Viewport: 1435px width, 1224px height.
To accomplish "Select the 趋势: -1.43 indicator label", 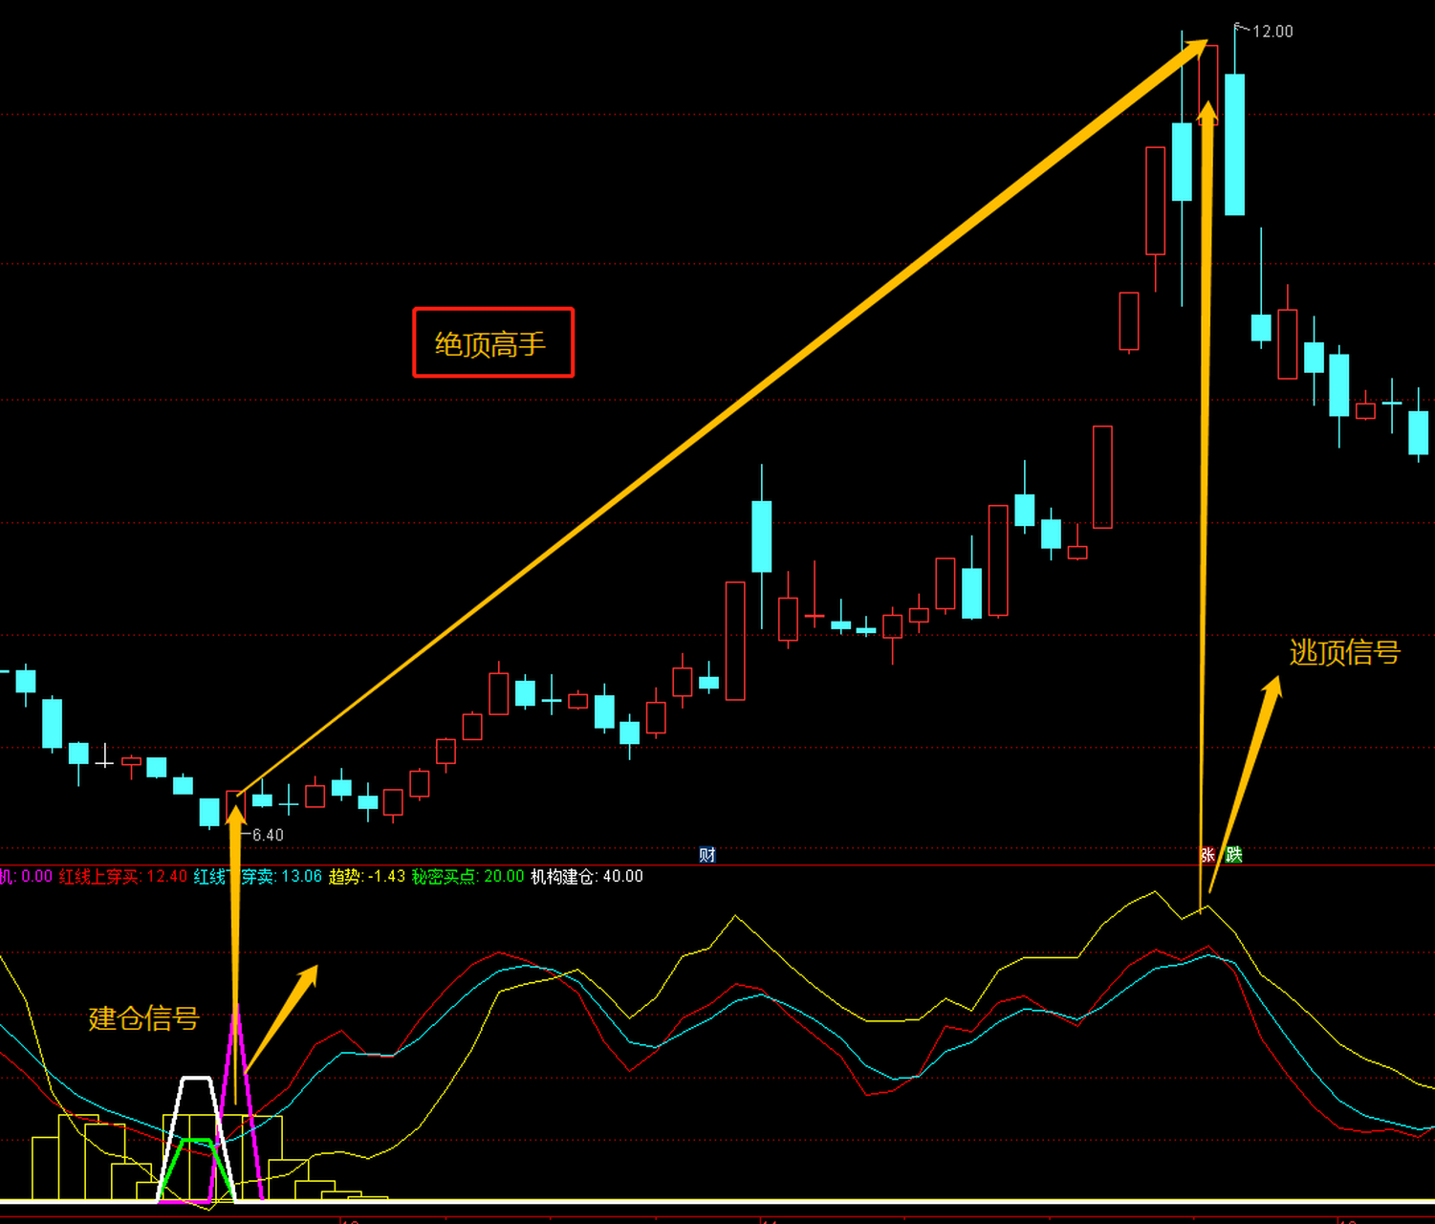I will (x=367, y=877).
